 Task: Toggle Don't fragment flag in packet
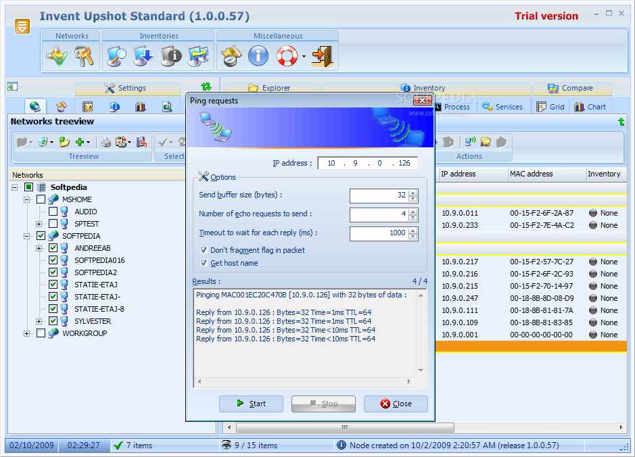(204, 249)
